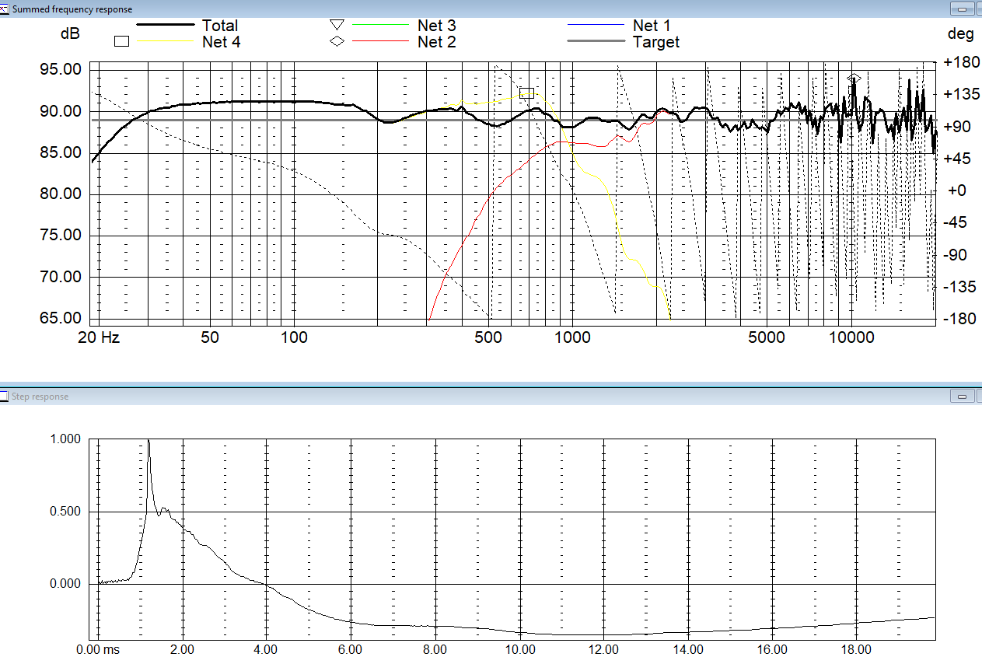The width and height of the screenshot is (982, 671).
Task: Click the Target legend label
Action: click(656, 42)
